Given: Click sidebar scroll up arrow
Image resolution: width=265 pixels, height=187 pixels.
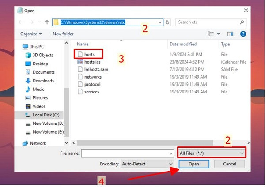Looking at the screenshot, I should (x=67, y=43).
